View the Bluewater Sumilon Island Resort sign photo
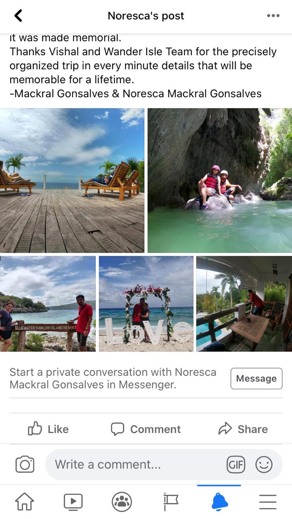Viewport: 292px width, 519px height. click(x=48, y=304)
